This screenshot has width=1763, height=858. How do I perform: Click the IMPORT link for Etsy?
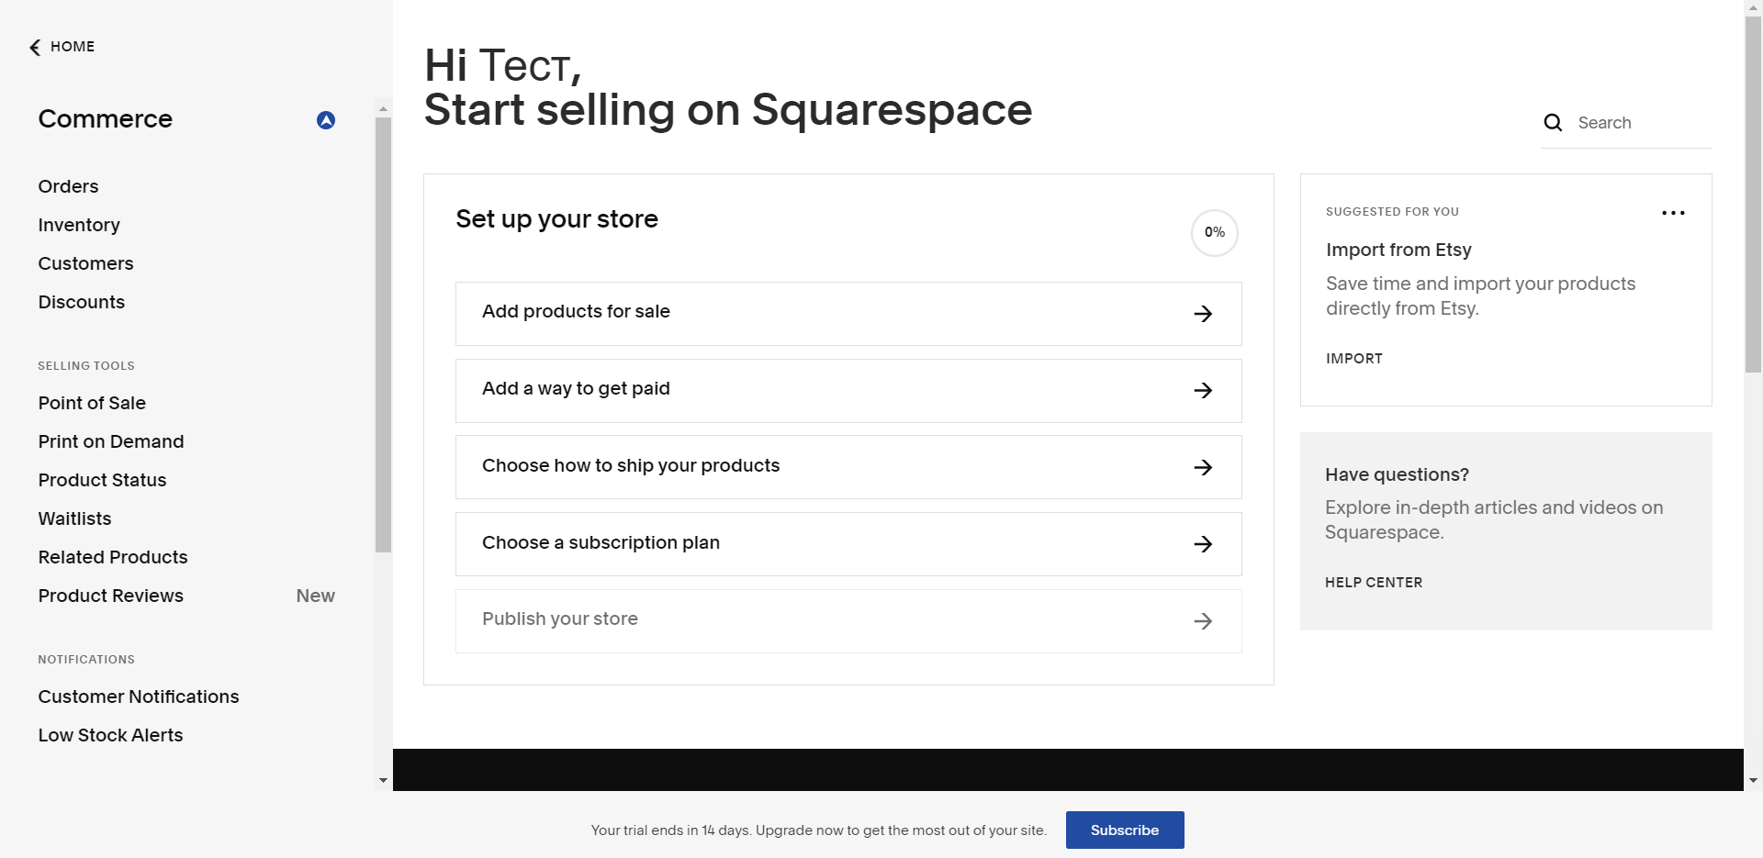click(x=1354, y=359)
